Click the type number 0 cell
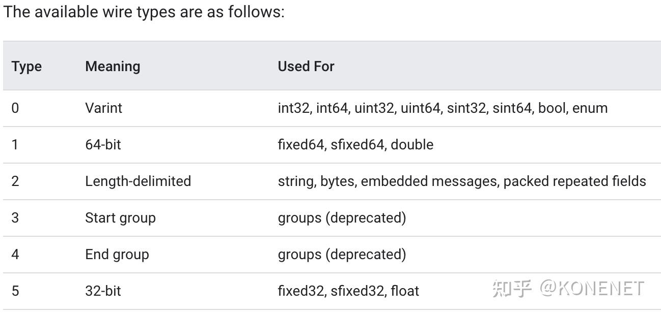The image size is (661, 314). point(15,108)
